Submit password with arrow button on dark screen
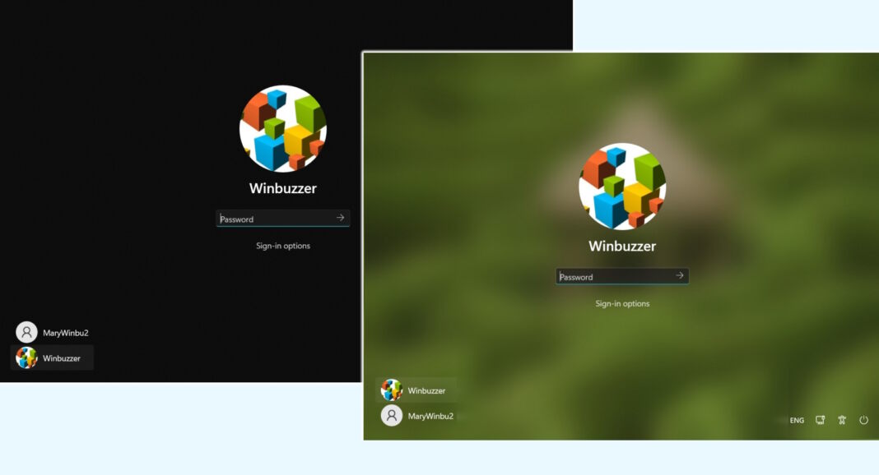879x475 pixels. click(x=340, y=219)
